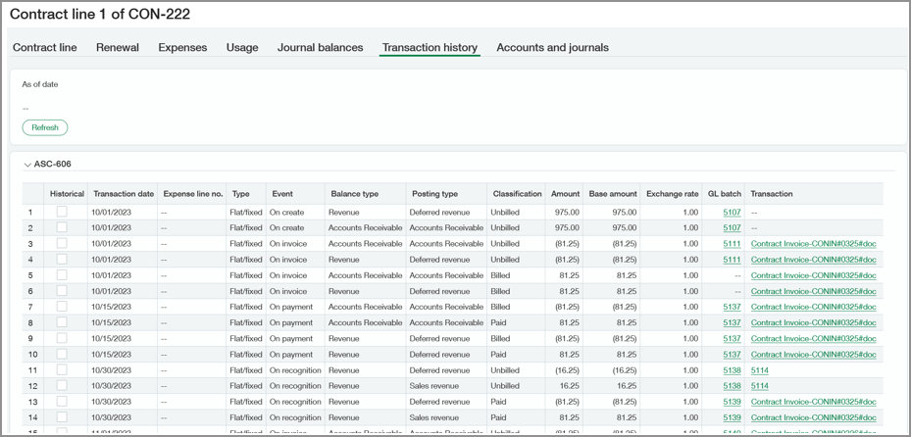
Task: Open GL batch 5111 in row 3
Action: coord(731,244)
